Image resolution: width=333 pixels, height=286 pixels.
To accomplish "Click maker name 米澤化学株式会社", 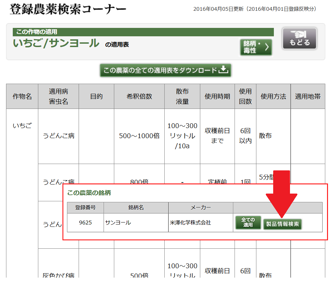I will click(191, 222).
